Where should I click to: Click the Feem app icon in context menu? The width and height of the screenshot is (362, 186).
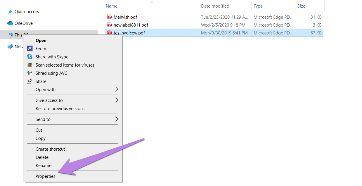click(30, 49)
